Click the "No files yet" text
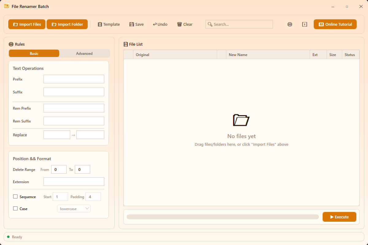The image size is (368, 245). coord(241,136)
